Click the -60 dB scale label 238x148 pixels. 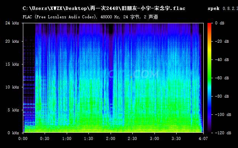coord(222,78)
